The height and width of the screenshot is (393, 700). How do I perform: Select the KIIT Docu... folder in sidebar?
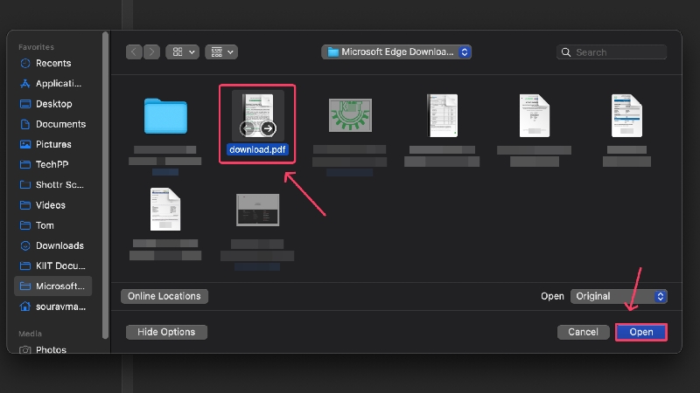pos(52,265)
